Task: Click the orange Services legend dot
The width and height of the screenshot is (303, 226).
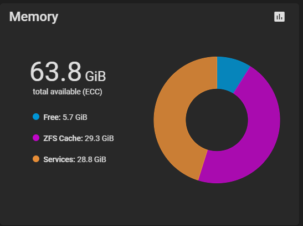Action: (x=36, y=159)
